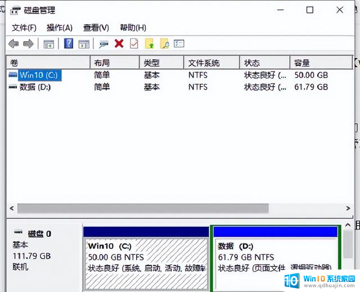Open the 操作(A) menu

(60, 28)
